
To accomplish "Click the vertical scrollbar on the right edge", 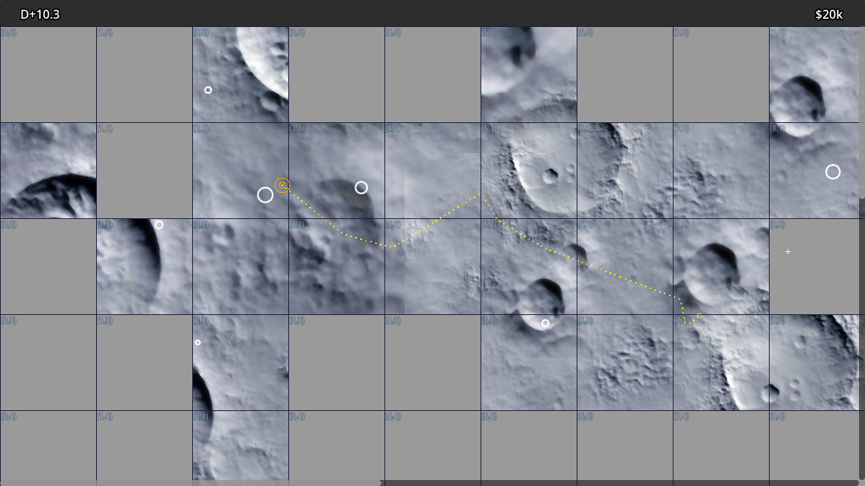I will point(861,112).
